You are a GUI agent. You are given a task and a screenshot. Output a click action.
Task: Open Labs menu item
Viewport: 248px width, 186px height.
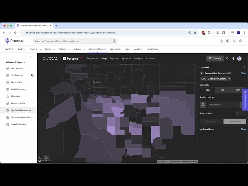click(127, 49)
